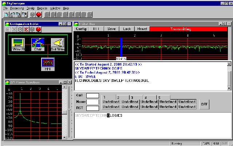Click the Tx Started August 2, 2001 line

108,64
